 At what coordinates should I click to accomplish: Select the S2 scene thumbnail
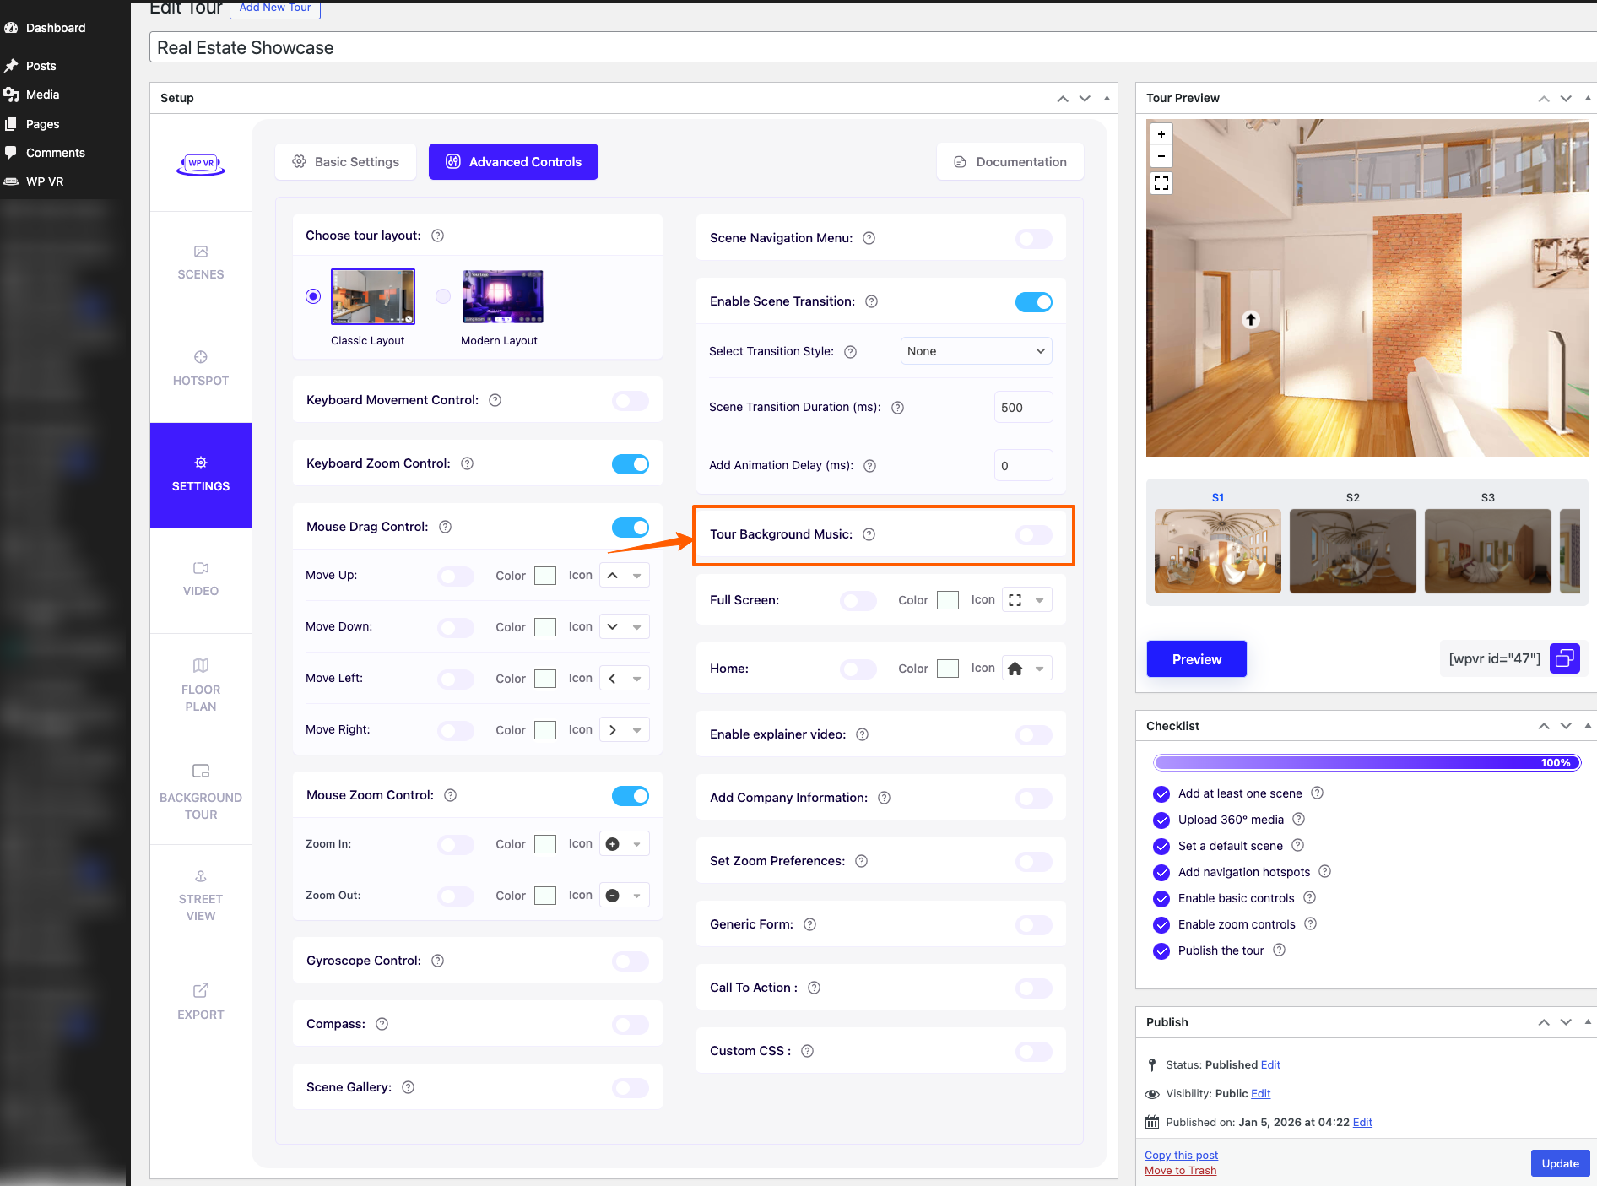tap(1352, 550)
